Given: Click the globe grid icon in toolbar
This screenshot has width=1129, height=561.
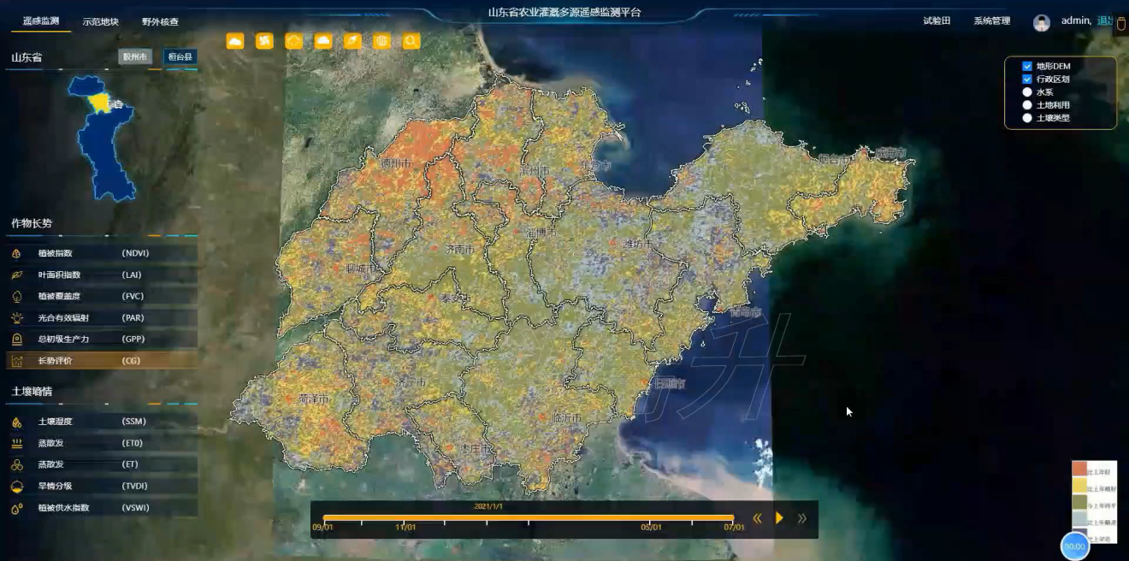Looking at the screenshot, I should [381, 41].
